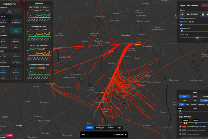208x139 pixels.
Task: Click the Monza city label on map
Action: click(19, 126)
